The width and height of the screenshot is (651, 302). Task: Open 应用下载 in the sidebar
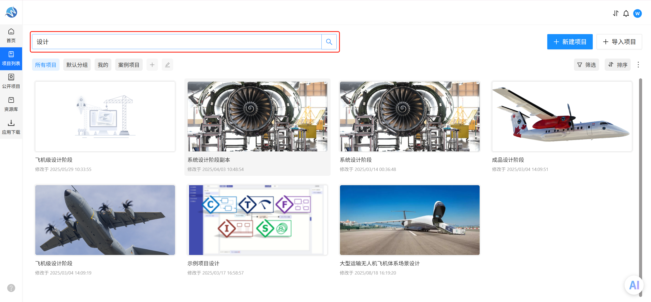[11, 127]
